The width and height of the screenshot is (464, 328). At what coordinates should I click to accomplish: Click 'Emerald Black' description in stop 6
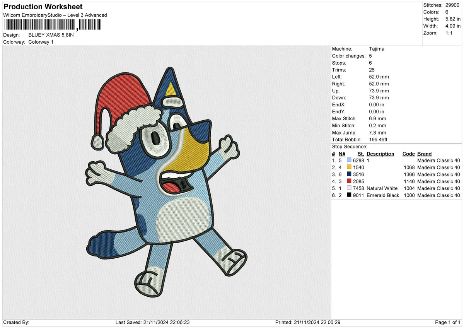pos(383,195)
